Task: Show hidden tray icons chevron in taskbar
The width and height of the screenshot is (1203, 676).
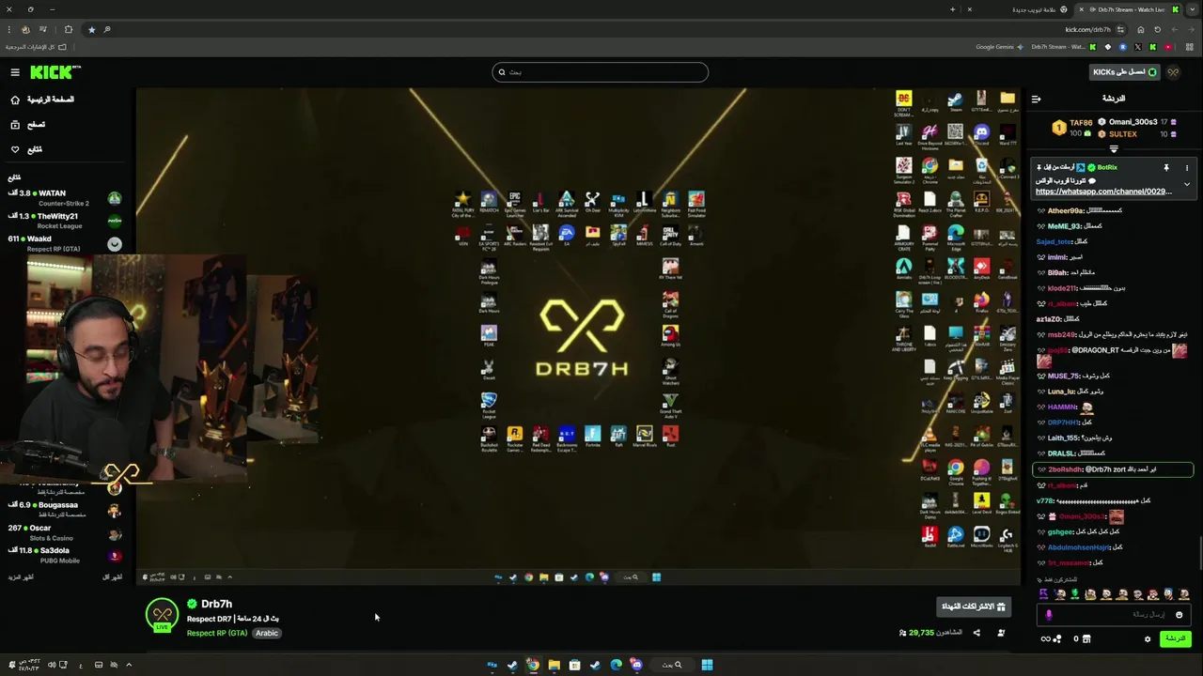Action: (129, 665)
